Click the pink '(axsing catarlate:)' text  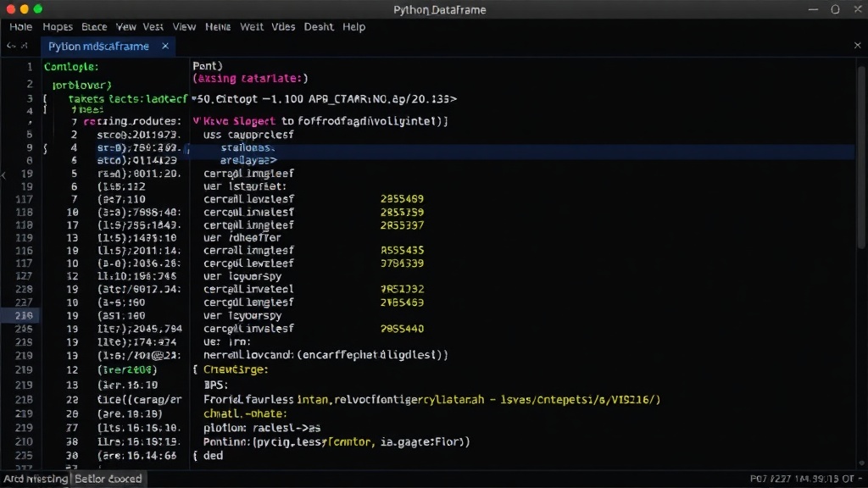250,79
